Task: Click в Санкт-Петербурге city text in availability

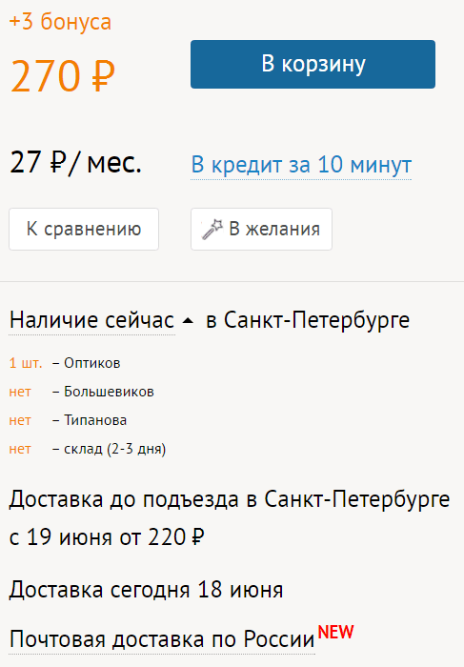Action: (x=308, y=320)
